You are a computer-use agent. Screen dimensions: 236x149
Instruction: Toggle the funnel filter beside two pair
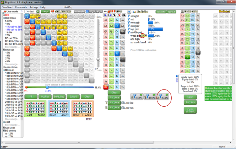click(129, 23)
